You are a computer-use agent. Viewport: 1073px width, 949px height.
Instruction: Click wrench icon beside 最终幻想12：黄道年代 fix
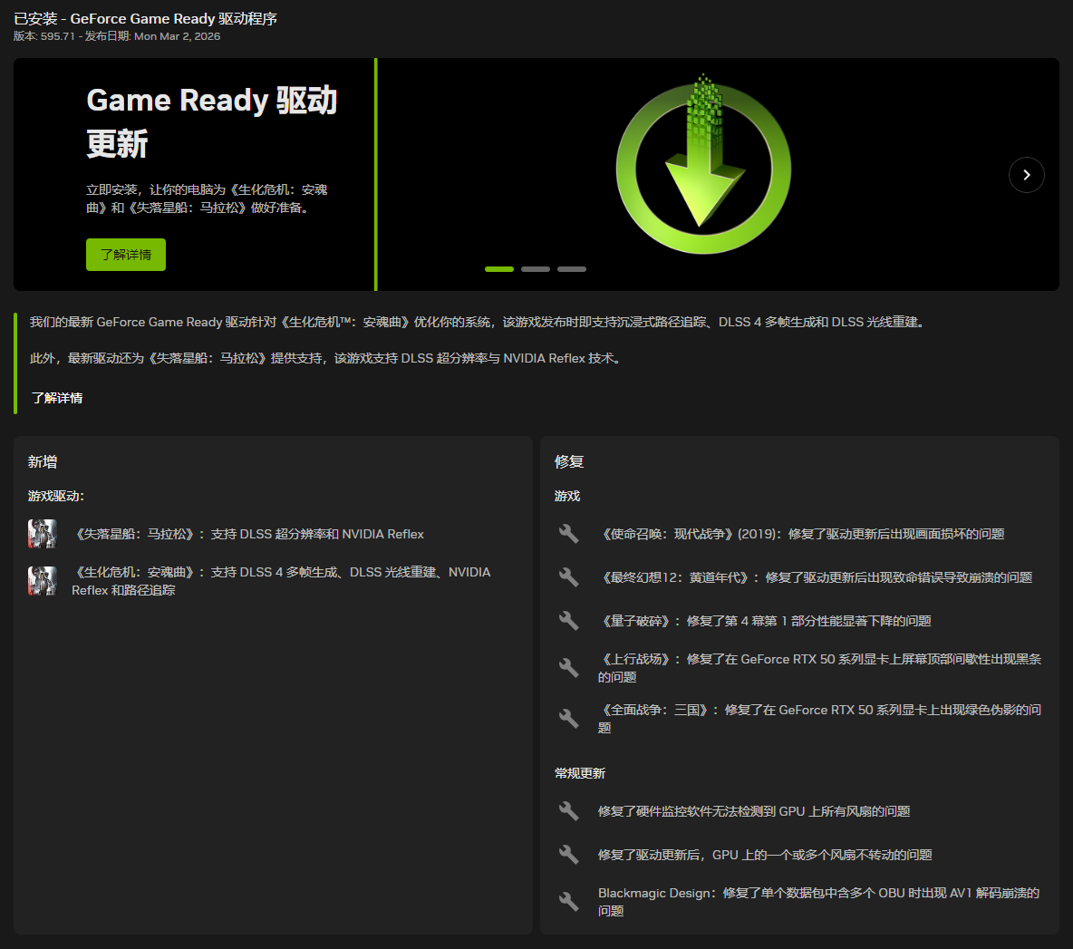(568, 577)
